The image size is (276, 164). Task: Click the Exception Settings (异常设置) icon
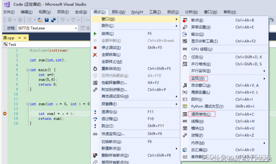pos(185,27)
